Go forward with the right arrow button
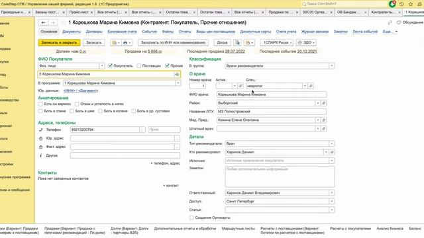The width and height of the screenshot is (424, 238). pyautogui.click(x=53, y=22)
